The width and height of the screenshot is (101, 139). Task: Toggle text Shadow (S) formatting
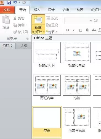87,30
